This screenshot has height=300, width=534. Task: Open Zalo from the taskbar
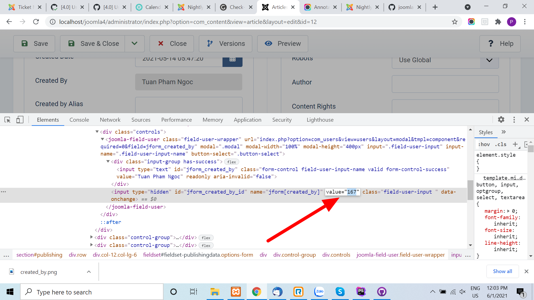(319, 292)
